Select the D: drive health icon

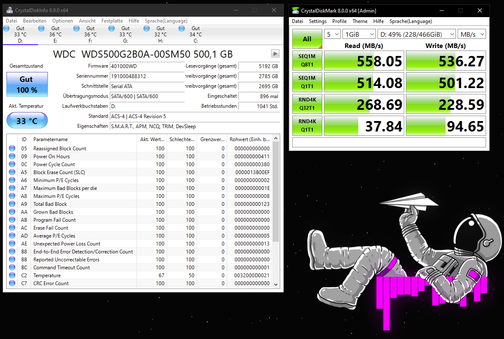click(6, 28)
